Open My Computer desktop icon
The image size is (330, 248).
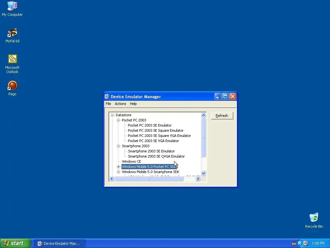pyautogui.click(x=12, y=9)
